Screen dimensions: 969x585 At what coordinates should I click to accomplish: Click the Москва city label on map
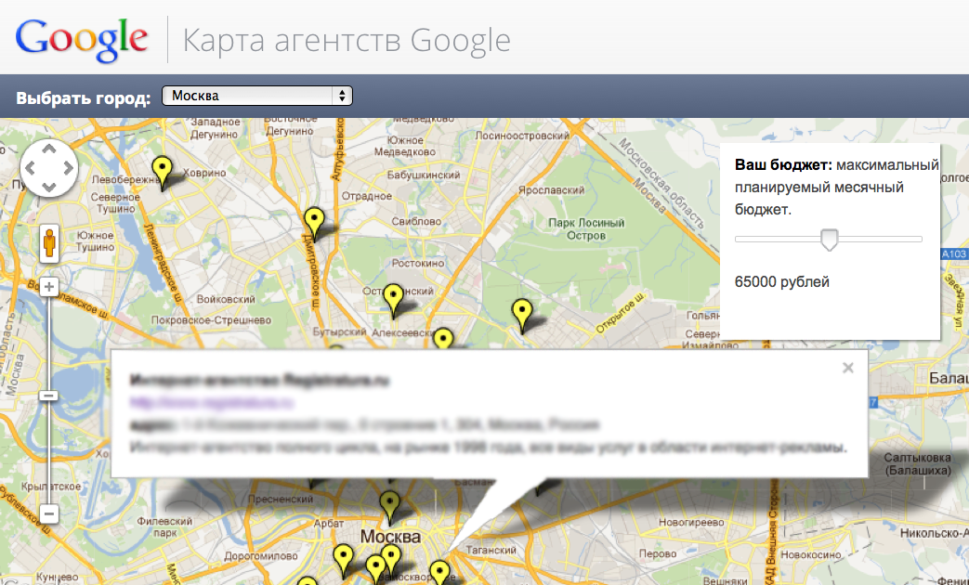[x=390, y=536]
